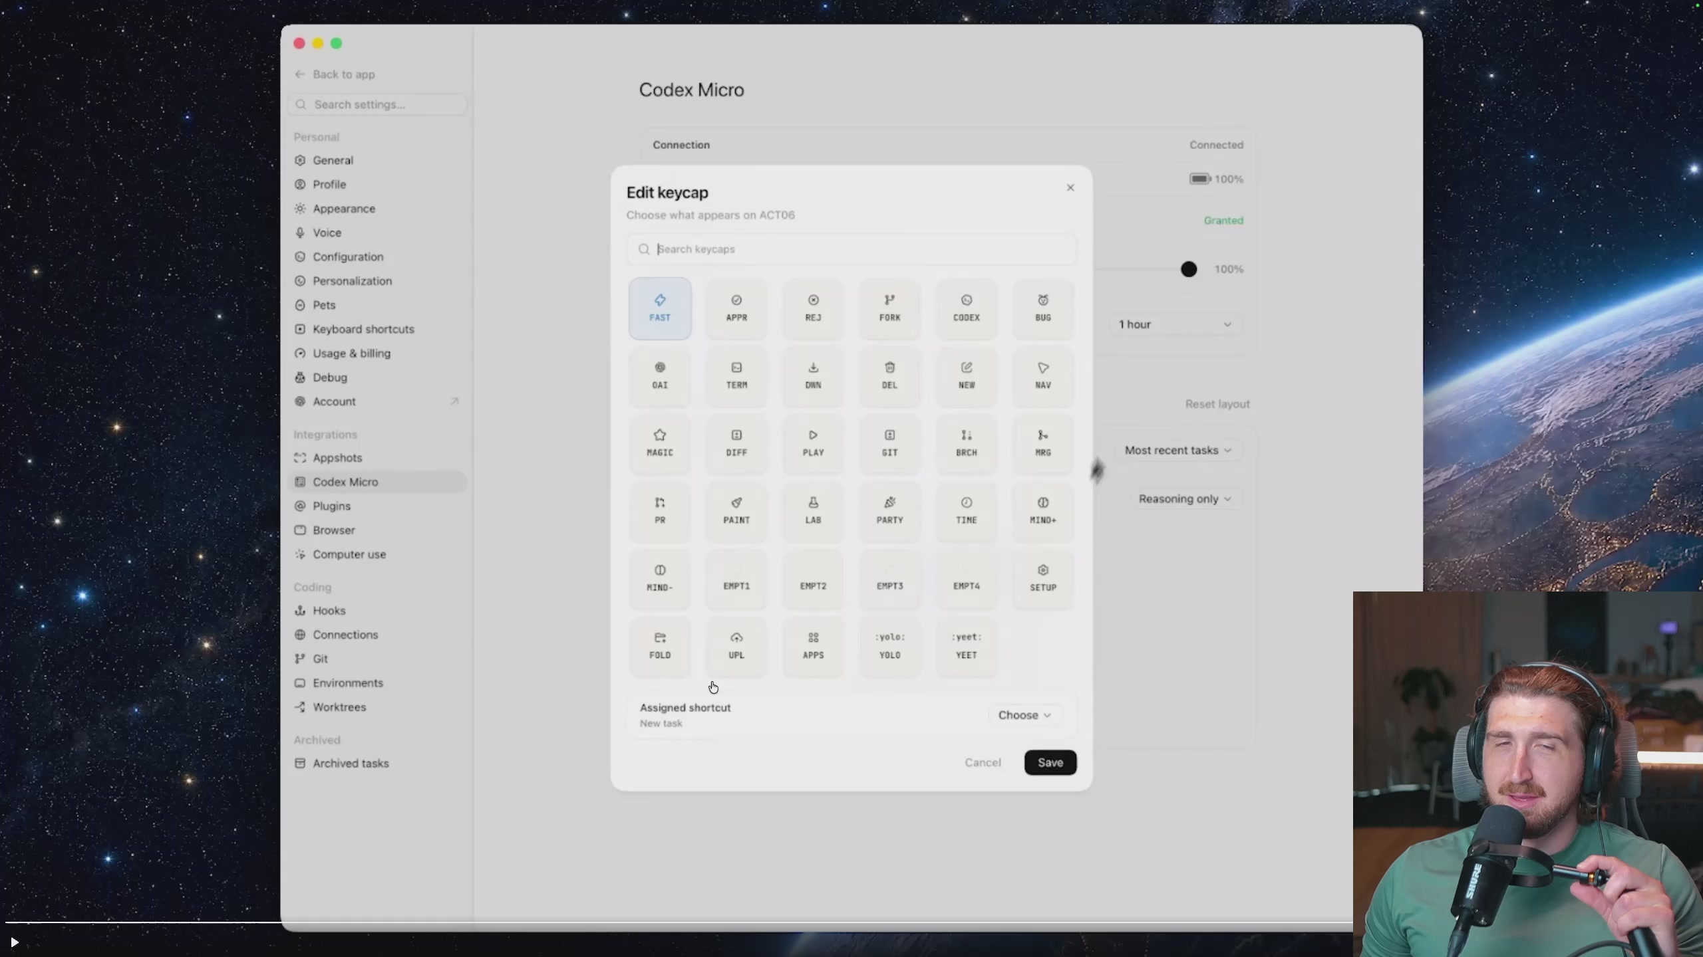Viewport: 1703px width, 957px height.
Task: Open Archived tasks section
Action: pos(378,763)
